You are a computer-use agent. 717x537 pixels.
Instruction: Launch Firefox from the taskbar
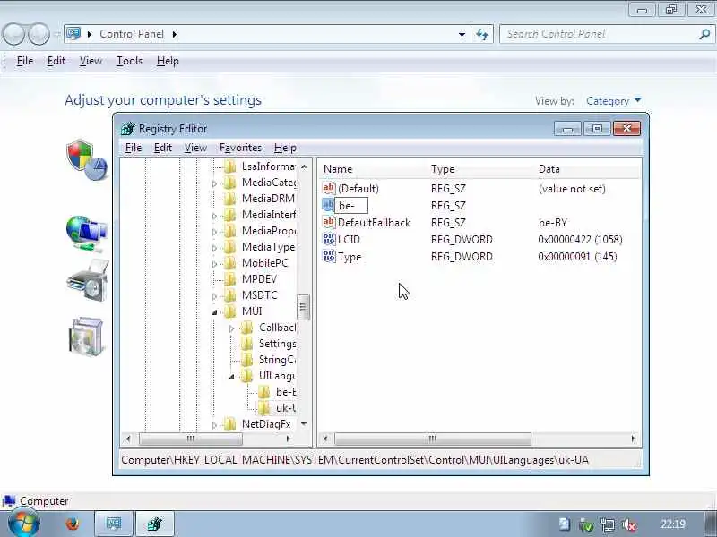click(x=73, y=524)
